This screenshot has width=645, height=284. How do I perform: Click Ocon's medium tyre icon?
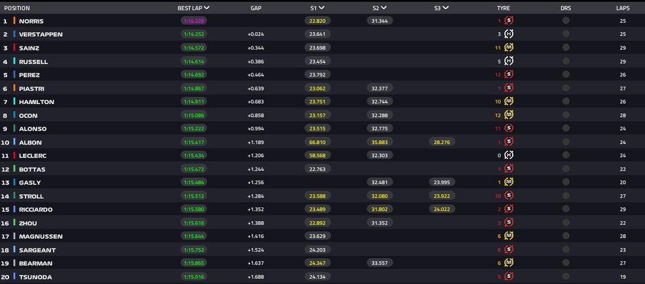click(x=509, y=115)
